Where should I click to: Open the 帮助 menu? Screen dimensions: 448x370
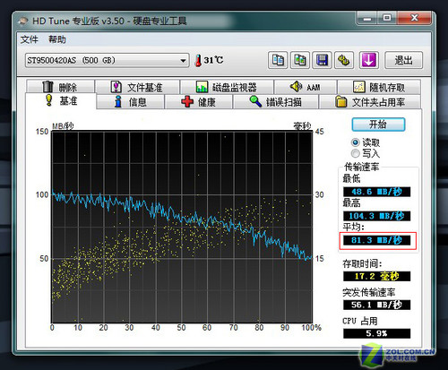coord(57,39)
